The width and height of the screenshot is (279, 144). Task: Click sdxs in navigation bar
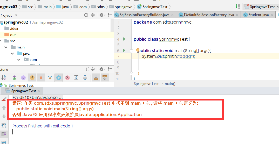point(98,7)
